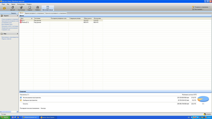Select the Advanced (Дополнительно) toolbar icon

click(48, 8)
